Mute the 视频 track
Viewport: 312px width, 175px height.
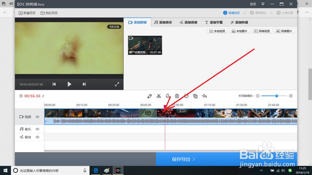coord(37,117)
